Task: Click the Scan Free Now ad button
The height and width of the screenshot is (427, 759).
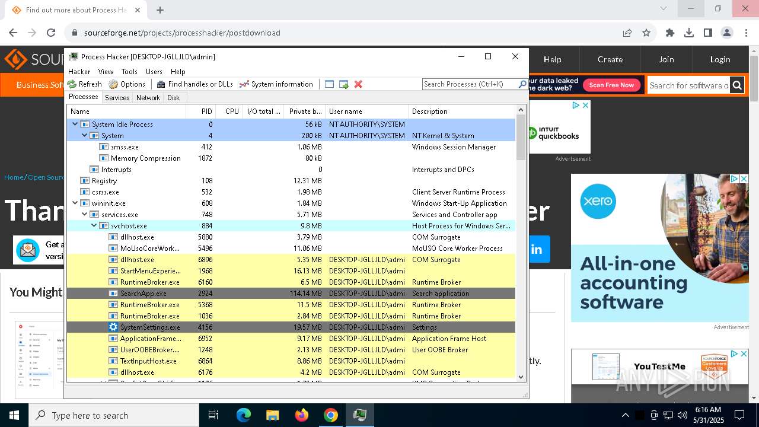Action: [611, 85]
